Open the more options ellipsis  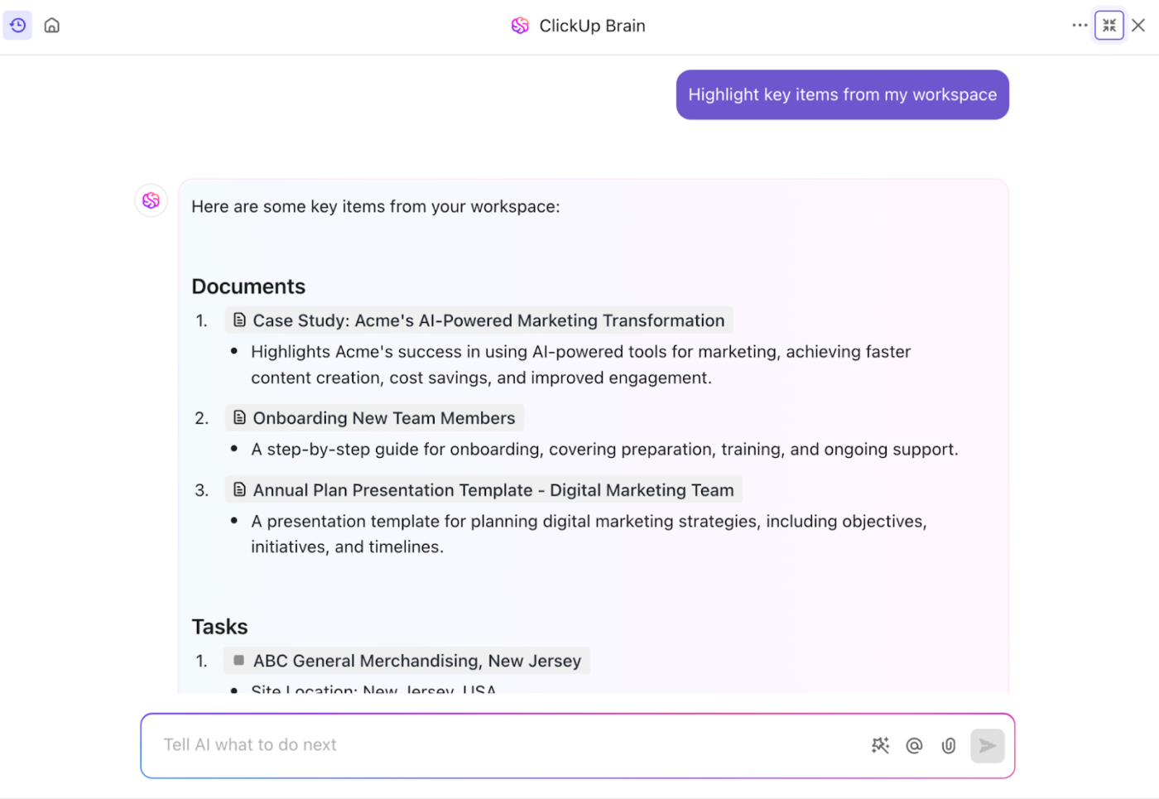[x=1080, y=26]
